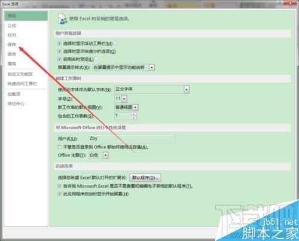Screen dimensions: 299x241
Task: Click the General options header icon
Action: click(x=63, y=19)
